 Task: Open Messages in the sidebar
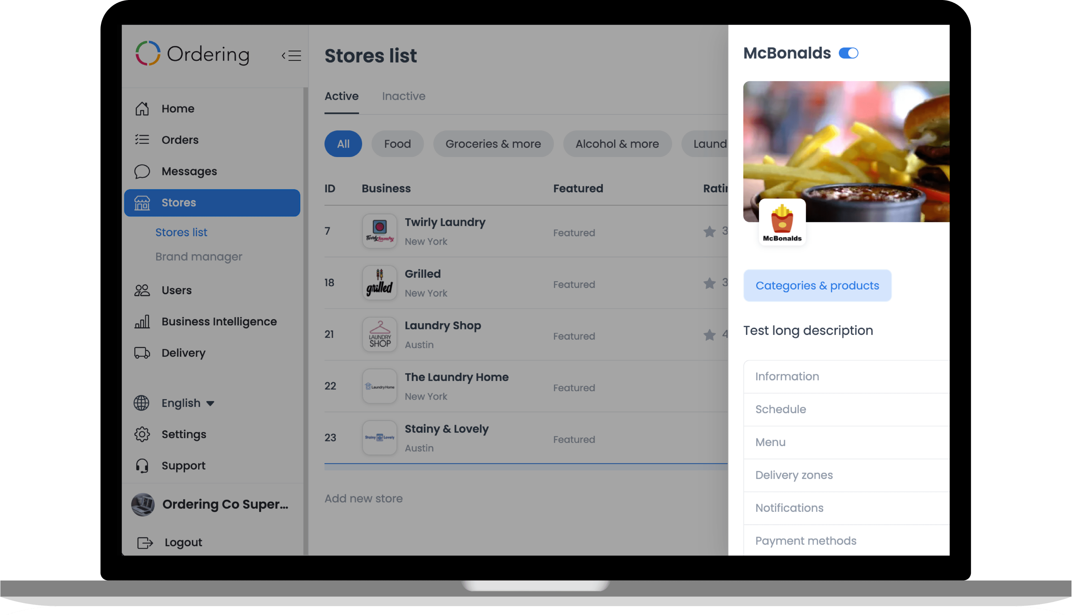coord(189,171)
